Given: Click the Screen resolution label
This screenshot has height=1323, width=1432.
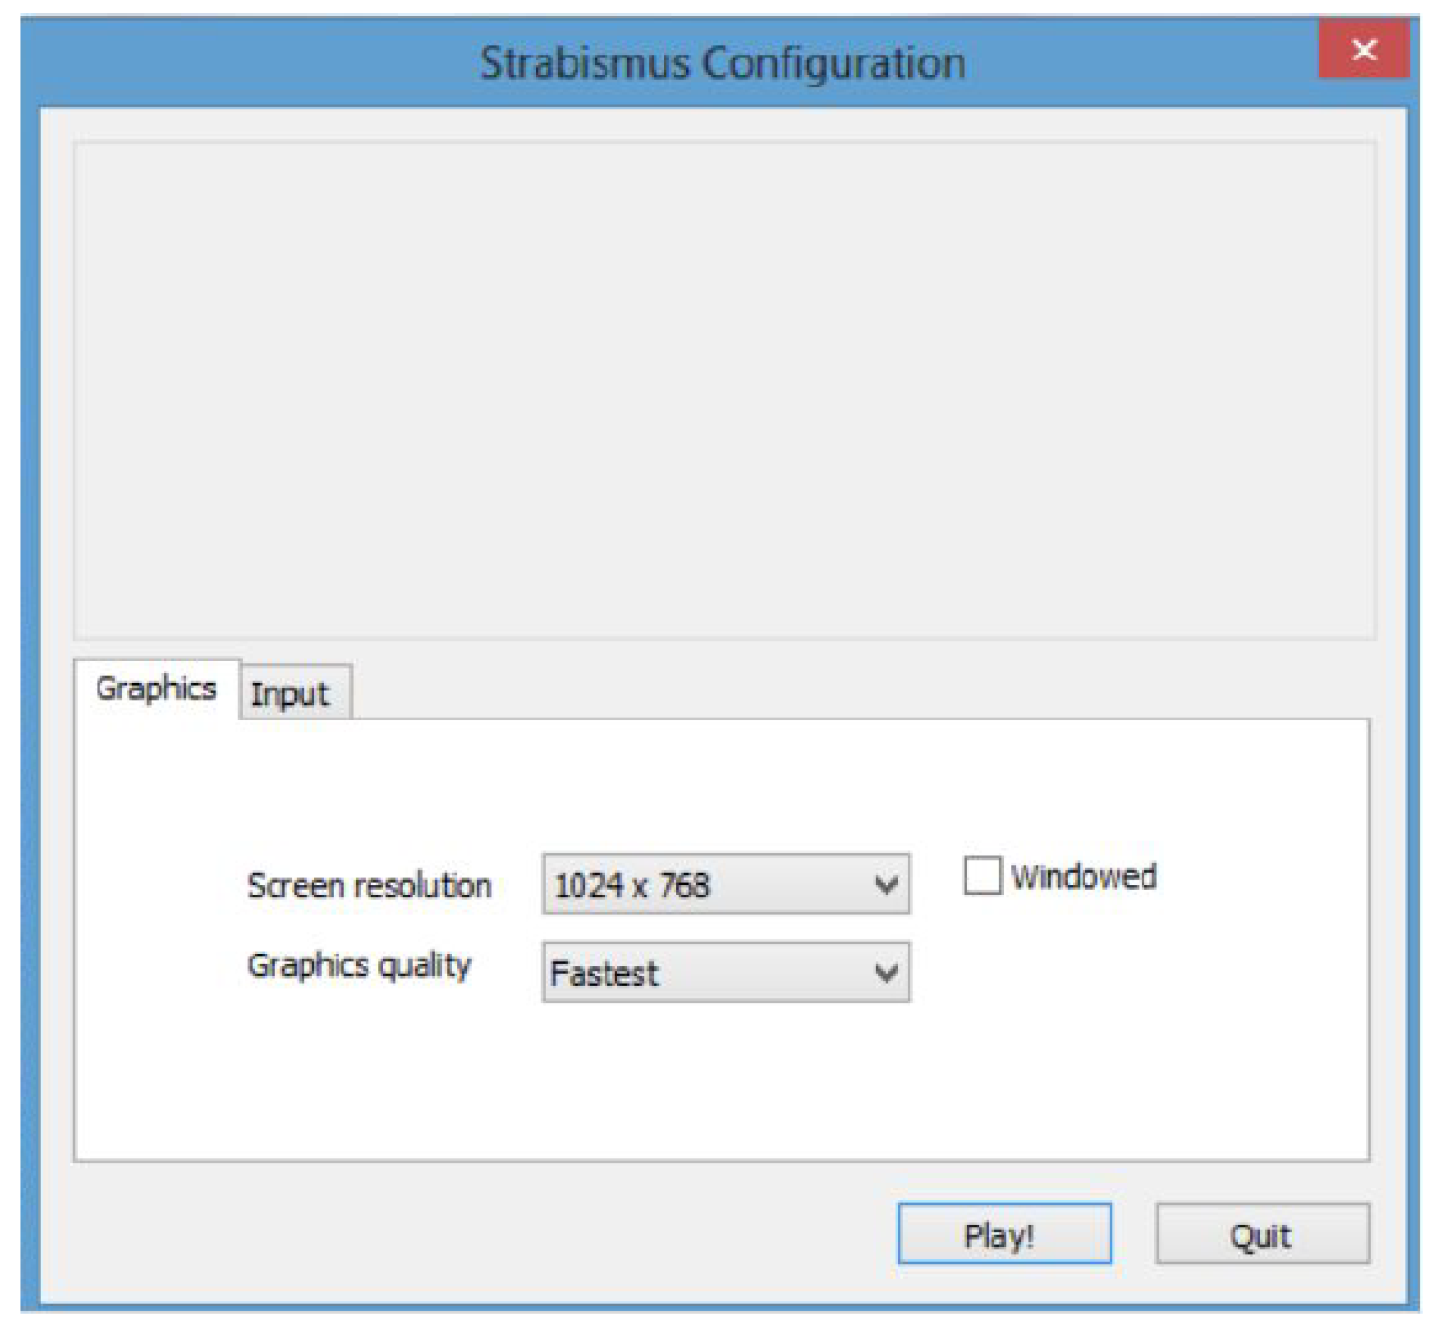Looking at the screenshot, I should point(370,886).
